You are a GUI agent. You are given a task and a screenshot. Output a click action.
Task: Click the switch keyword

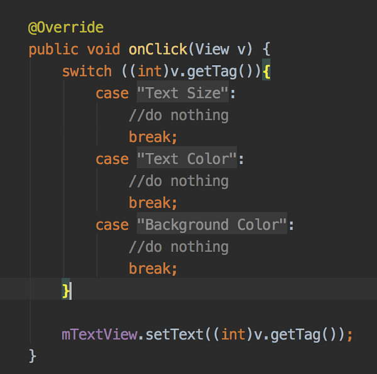pyautogui.click(x=87, y=72)
